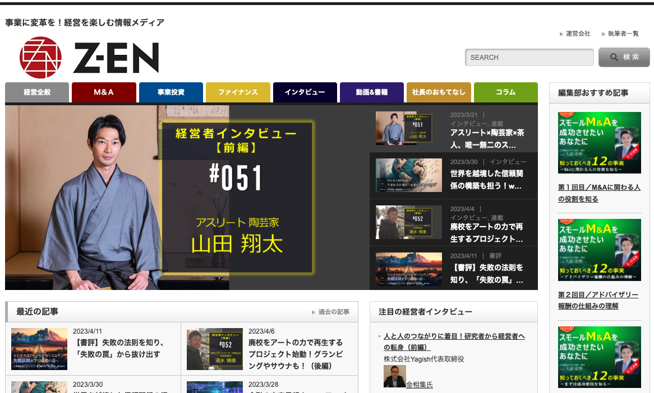Viewport: 654px width, 393px height.
Task: Open second スモールM&A banner above 第2回目
Action: pos(600,250)
